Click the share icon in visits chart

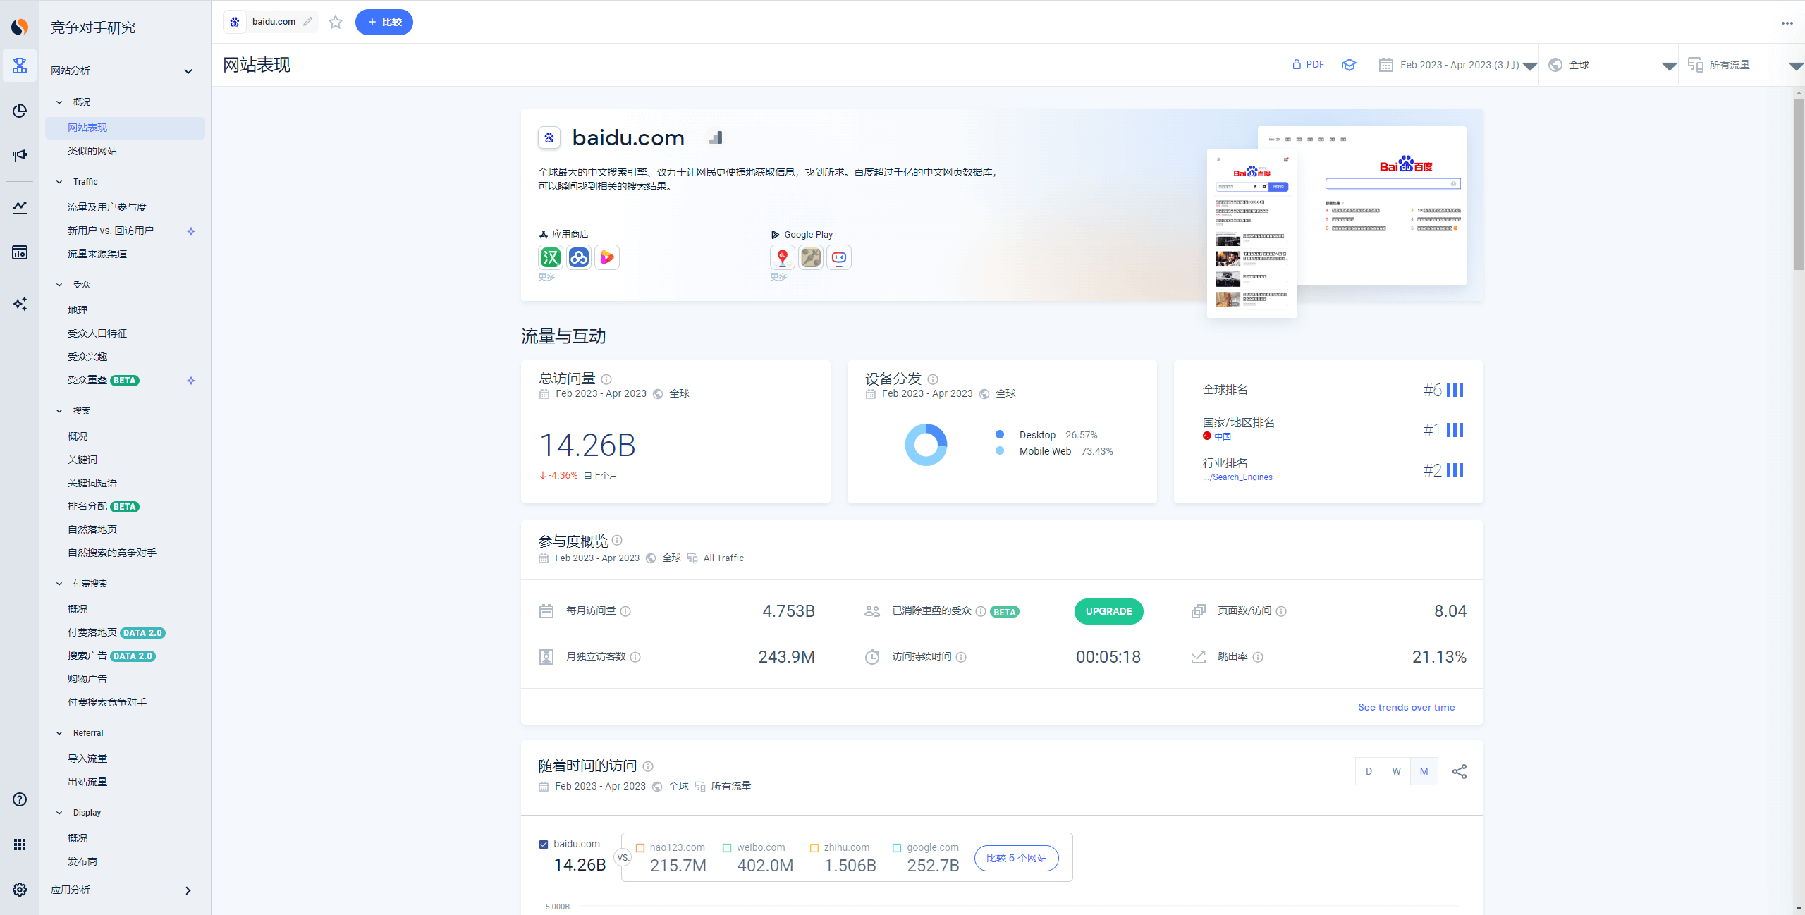1460,771
